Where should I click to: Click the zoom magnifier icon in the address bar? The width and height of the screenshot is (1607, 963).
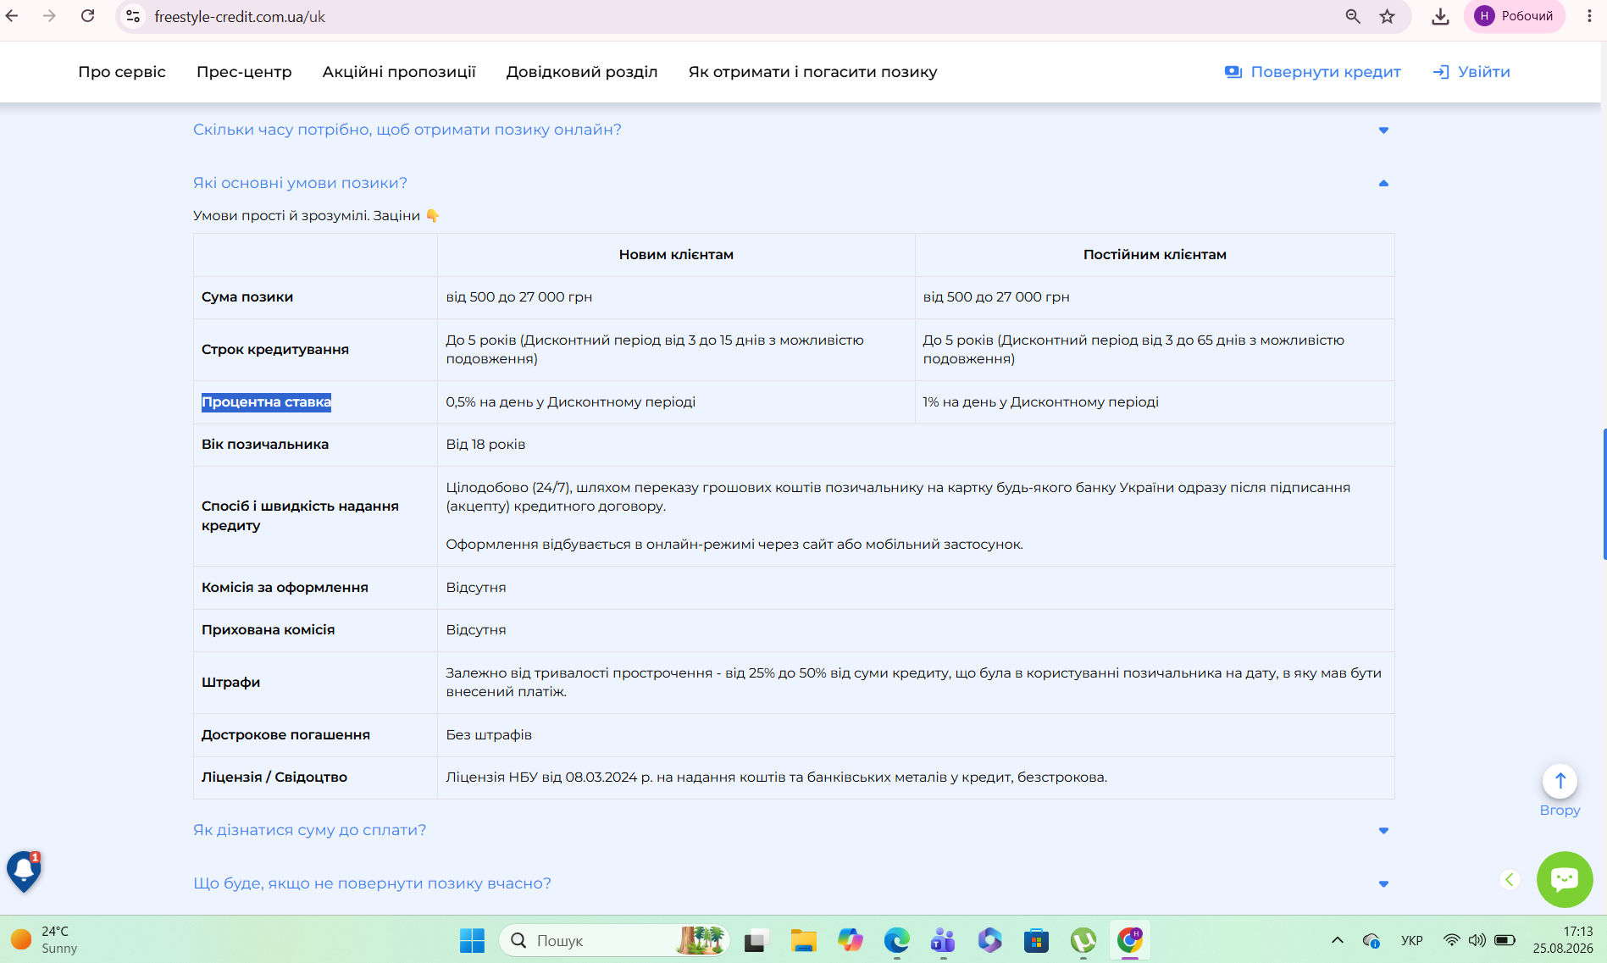point(1353,16)
